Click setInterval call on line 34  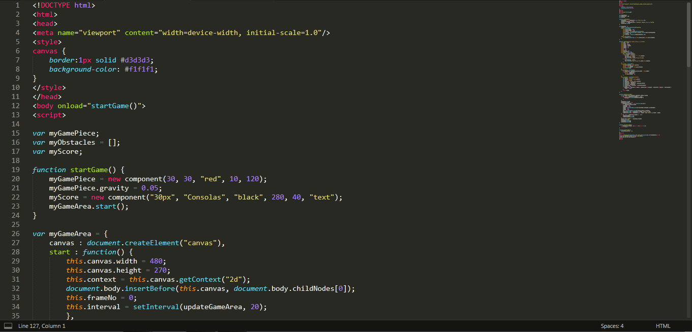[155, 307]
